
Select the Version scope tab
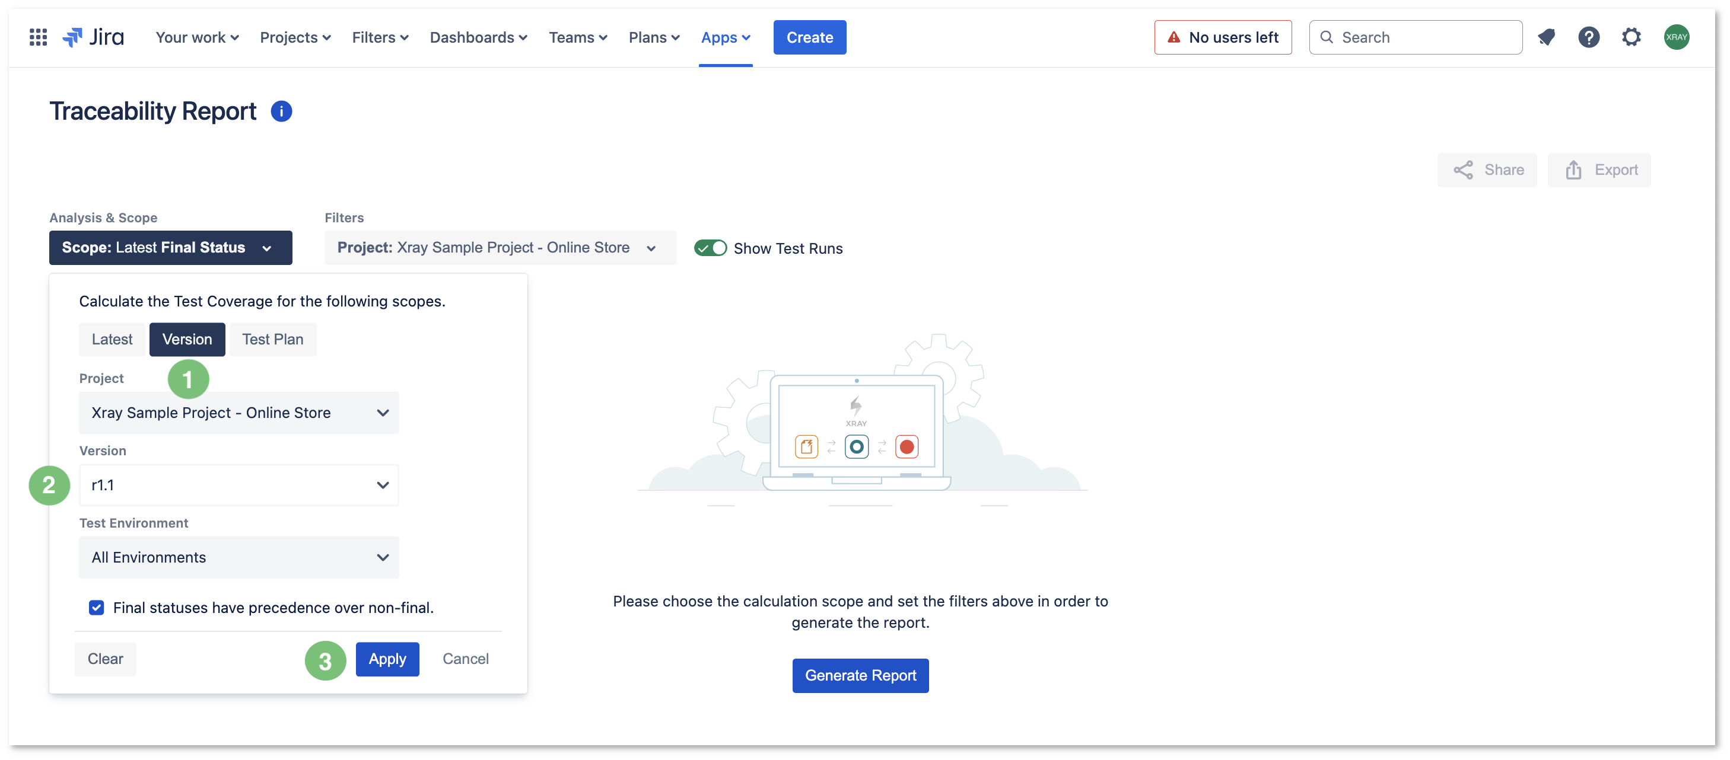click(187, 340)
